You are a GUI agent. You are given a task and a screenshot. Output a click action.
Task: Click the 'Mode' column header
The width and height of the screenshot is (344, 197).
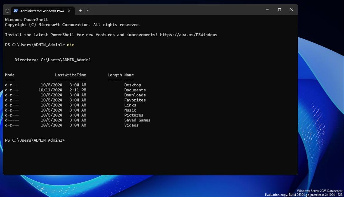[x=10, y=75]
